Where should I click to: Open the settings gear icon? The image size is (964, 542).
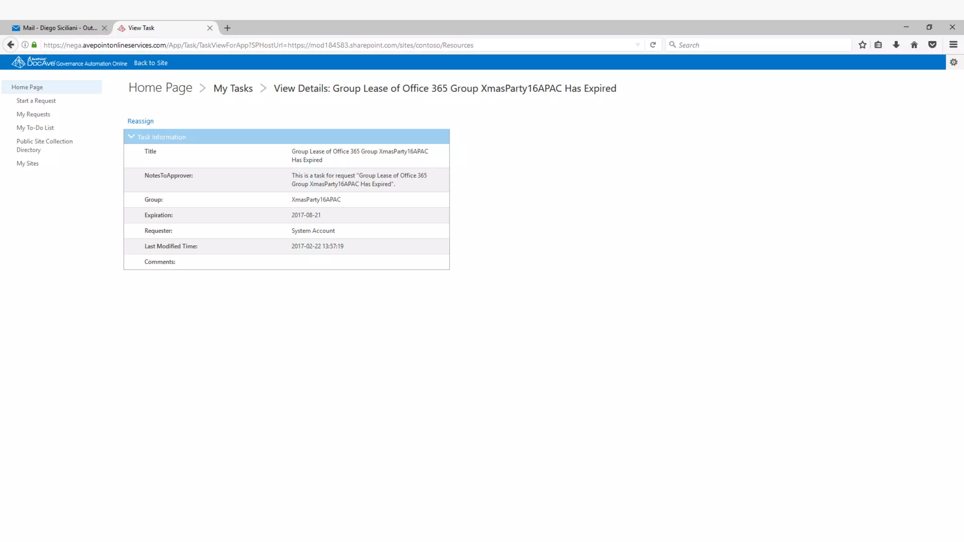[954, 62]
